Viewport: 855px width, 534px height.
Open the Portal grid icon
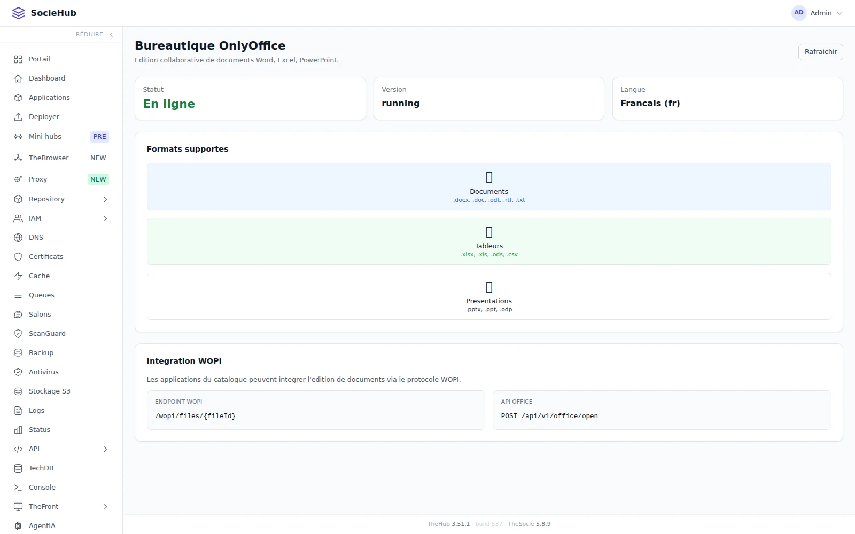click(x=18, y=59)
